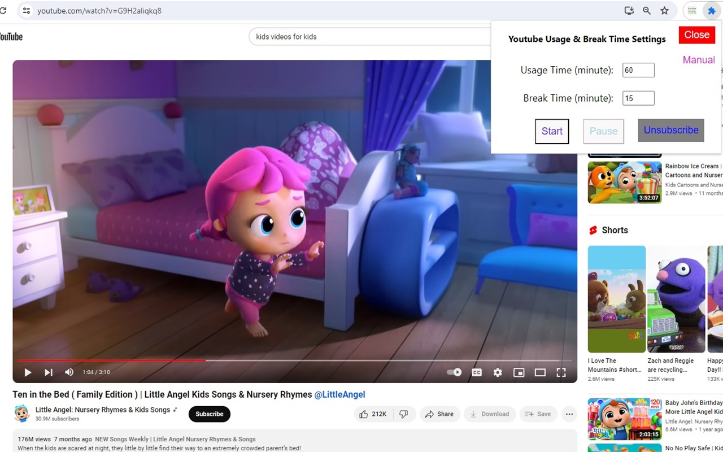Viewport: 723px width, 452px height.
Task: Close the extension settings popup
Action: [x=697, y=34]
